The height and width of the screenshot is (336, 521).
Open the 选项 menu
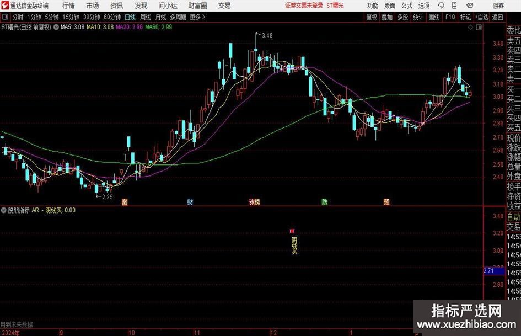pos(423,6)
